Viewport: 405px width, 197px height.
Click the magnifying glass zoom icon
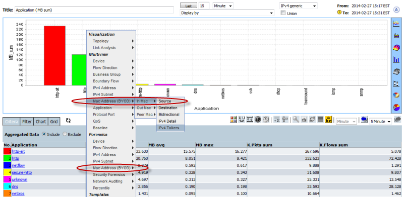(x=296, y=120)
